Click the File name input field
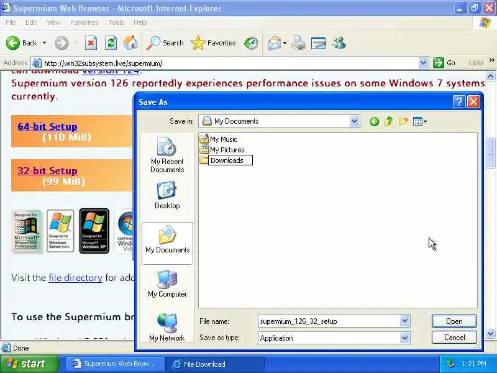The image size is (497, 373). pos(329,321)
